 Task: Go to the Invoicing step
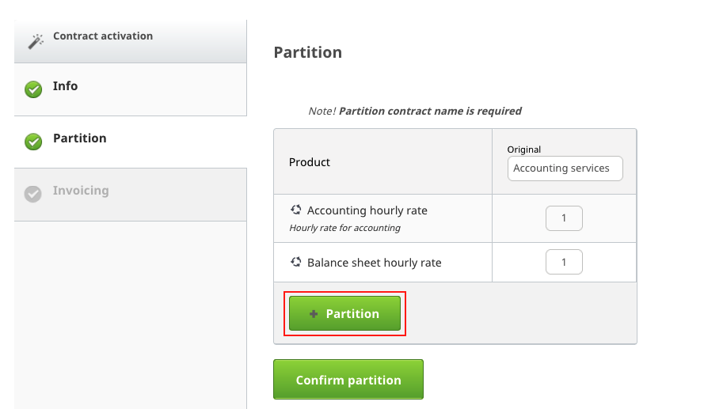[x=81, y=191]
